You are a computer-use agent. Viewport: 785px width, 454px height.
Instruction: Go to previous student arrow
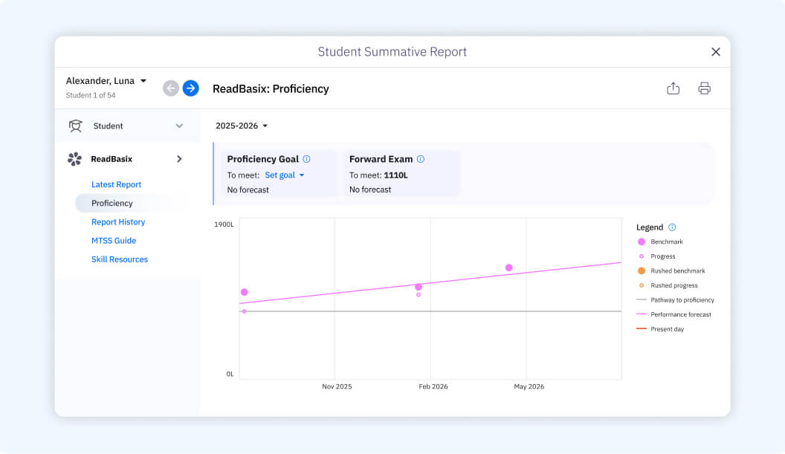pyautogui.click(x=171, y=88)
